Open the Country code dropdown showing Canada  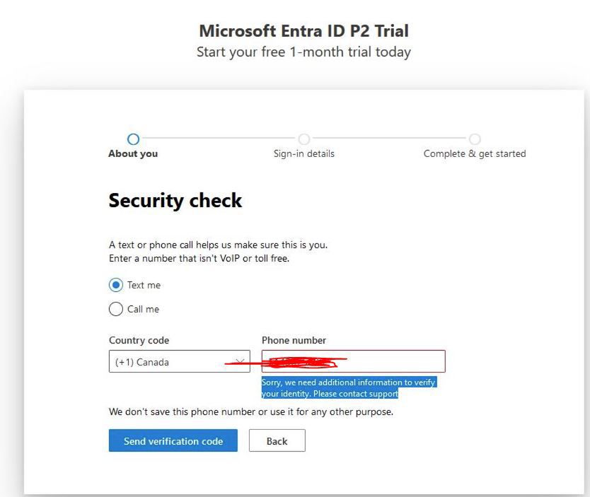pyautogui.click(x=180, y=361)
